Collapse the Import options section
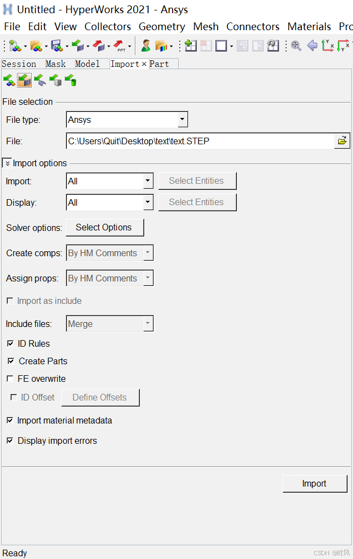This screenshot has height=559, width=353. (7, 163)
